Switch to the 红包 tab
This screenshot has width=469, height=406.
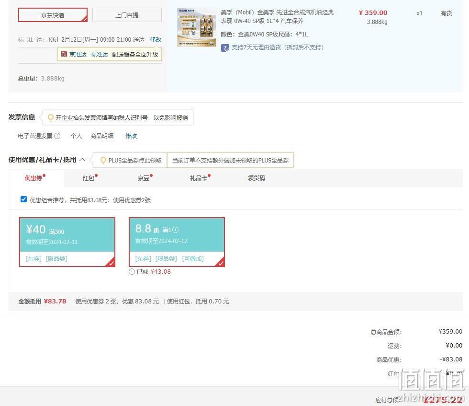[x=89, y=178]
